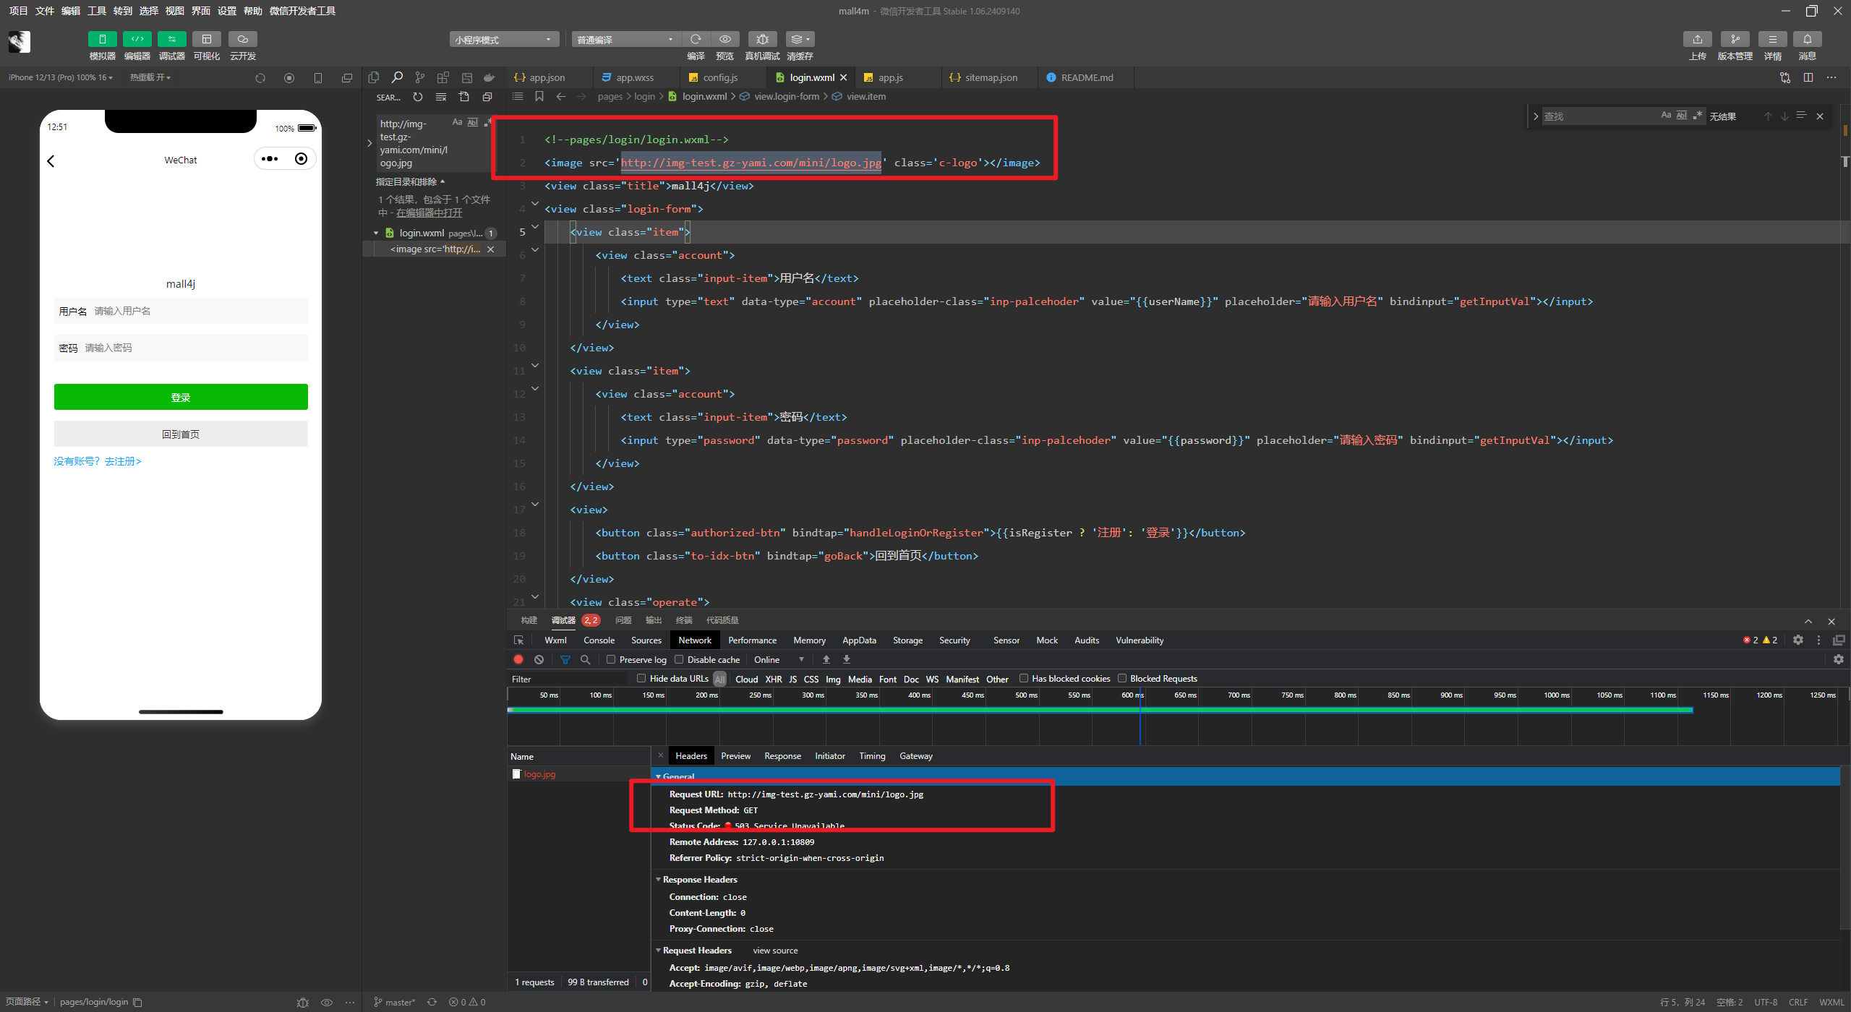Image resolution: width=1851 pixels, height=1012 pixels.
Task: Open the 页面路径 page path dropdown
Action: point(27,1002)
